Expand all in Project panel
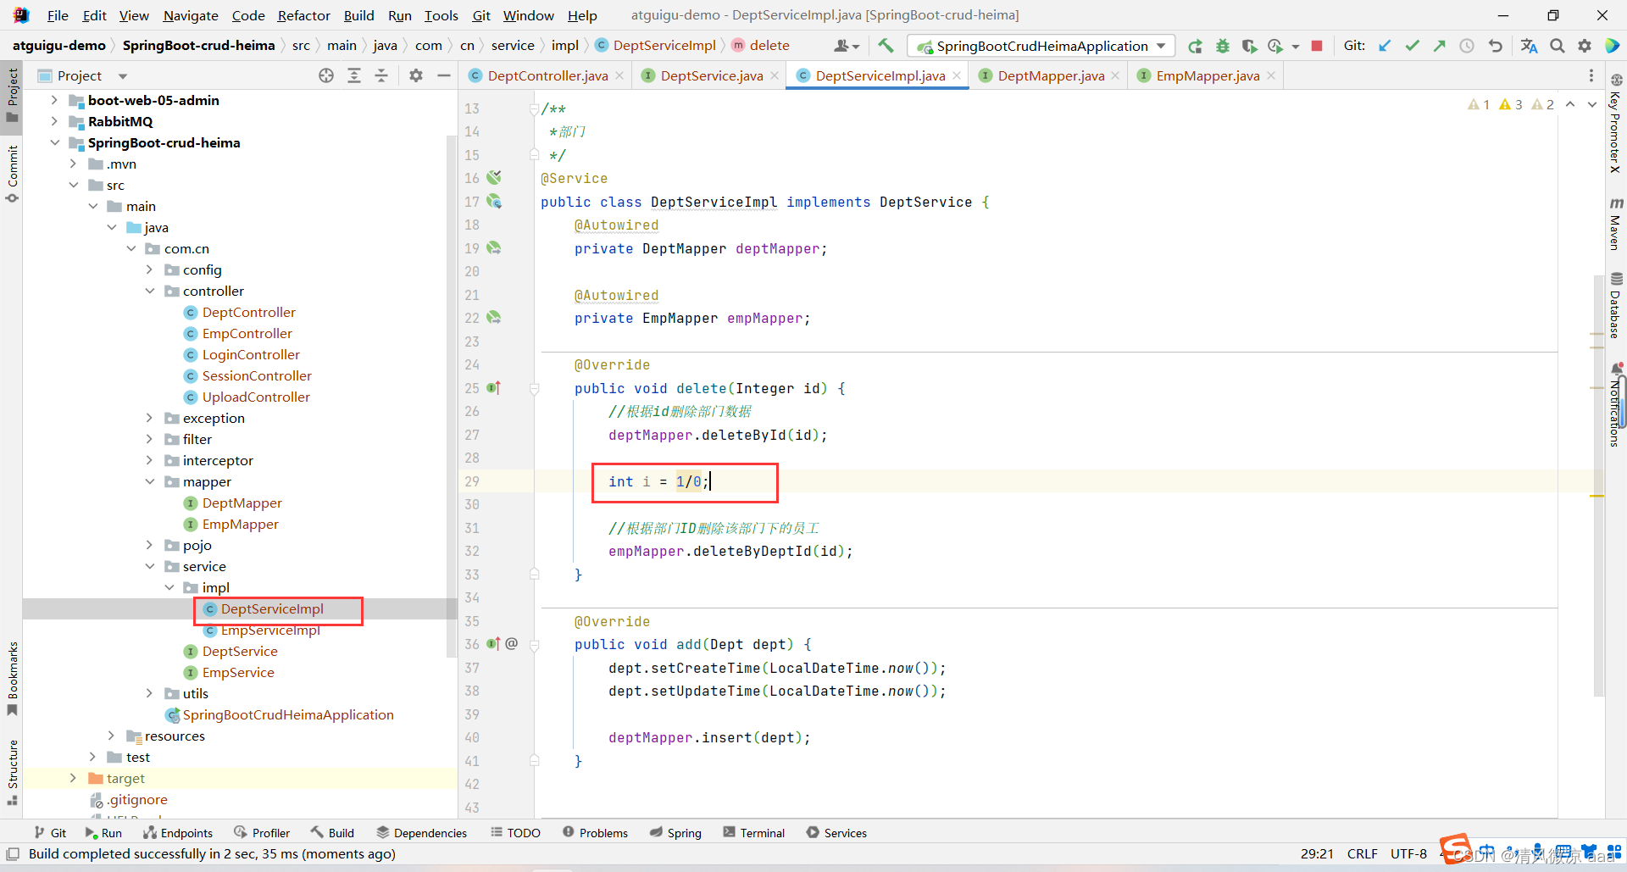 point(354,75)
